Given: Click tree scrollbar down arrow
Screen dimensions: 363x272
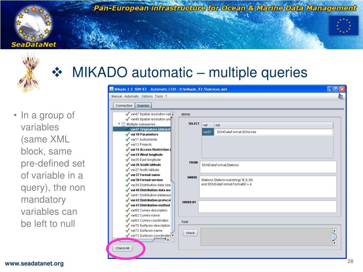Looking at the screenshot, I should 173,236.
